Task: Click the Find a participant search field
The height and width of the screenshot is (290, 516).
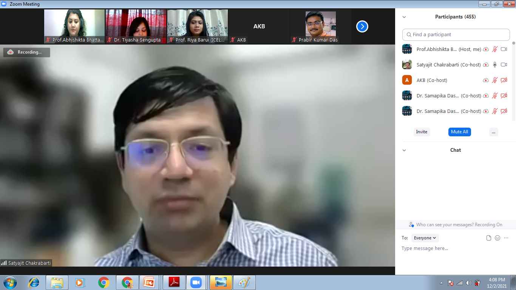Action: (456, 34)
